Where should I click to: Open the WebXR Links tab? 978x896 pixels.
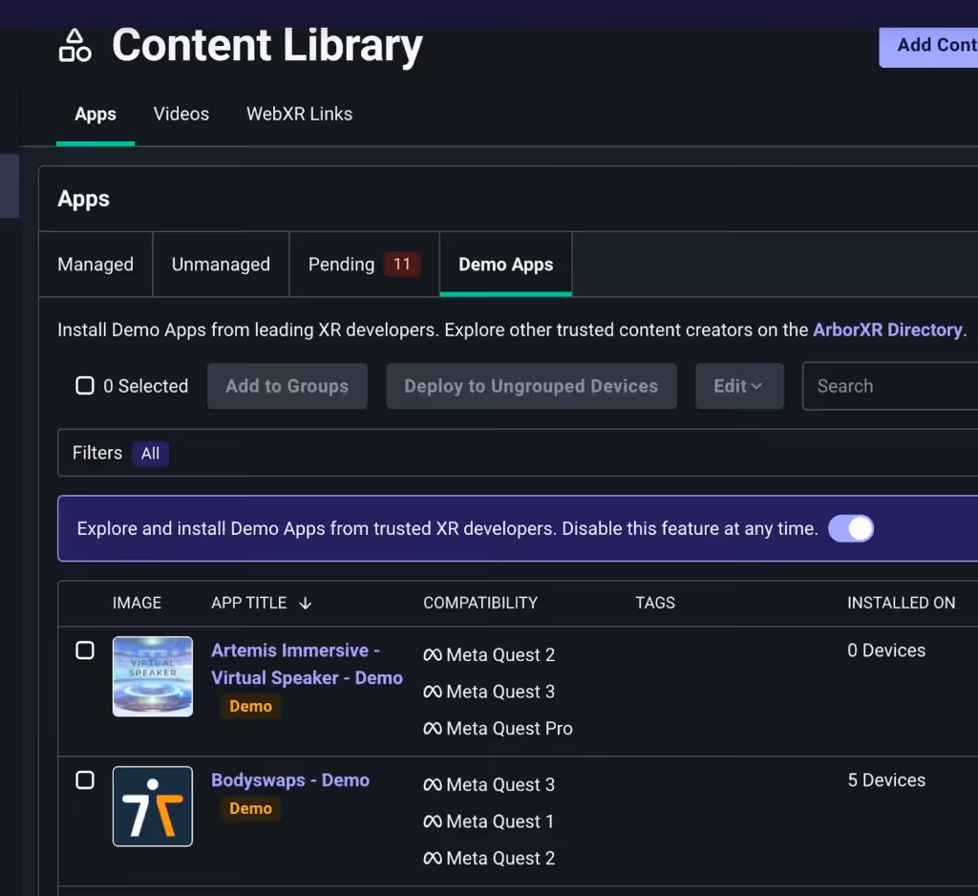pos(299,115)
